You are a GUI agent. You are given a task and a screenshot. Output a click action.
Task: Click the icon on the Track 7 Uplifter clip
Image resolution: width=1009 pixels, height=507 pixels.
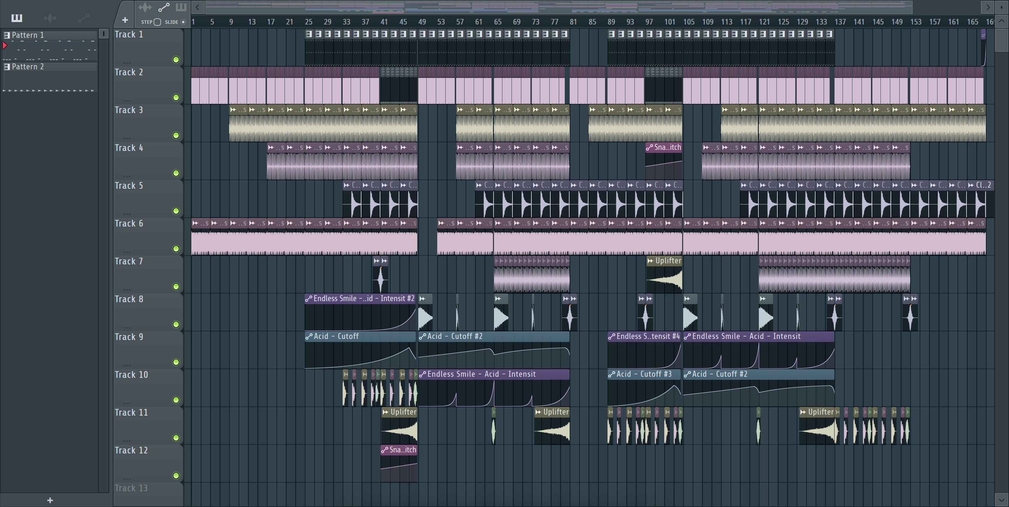[650, 261]
